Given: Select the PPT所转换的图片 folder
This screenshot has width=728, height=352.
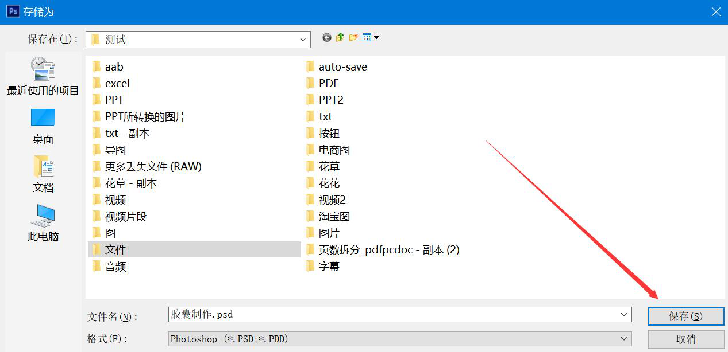Looking at the screenshot, I should [x=145, y=117].
